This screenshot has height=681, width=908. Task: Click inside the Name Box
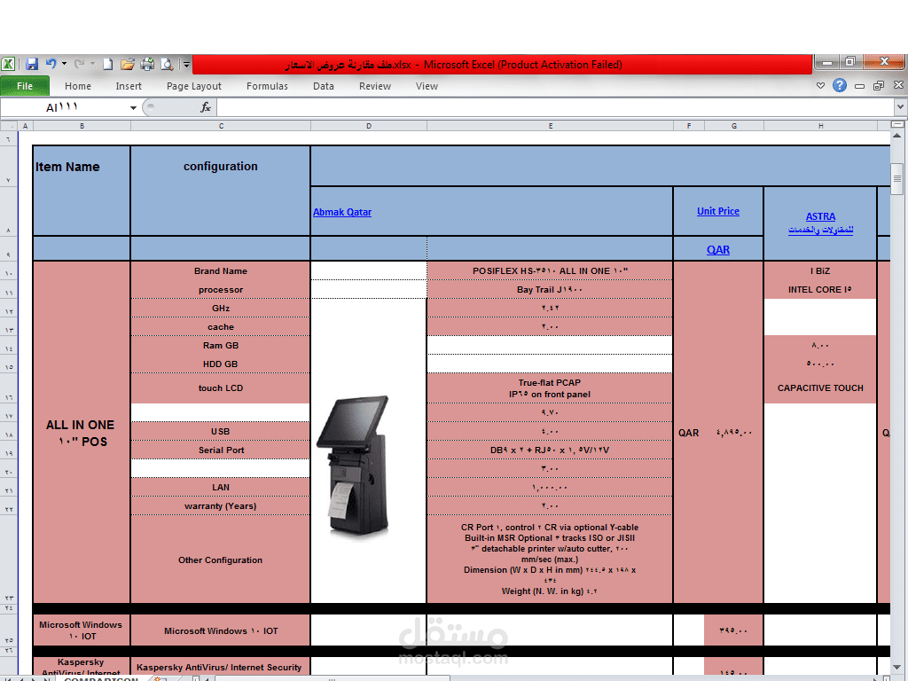pos(64,107)
